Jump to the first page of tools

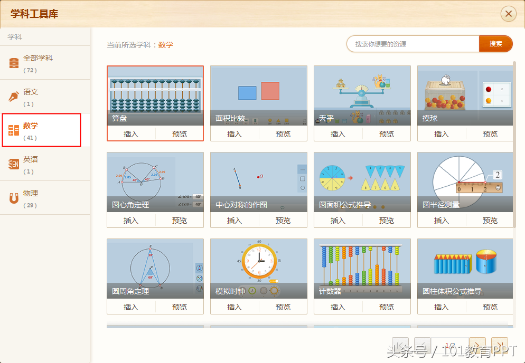(400, 345)
